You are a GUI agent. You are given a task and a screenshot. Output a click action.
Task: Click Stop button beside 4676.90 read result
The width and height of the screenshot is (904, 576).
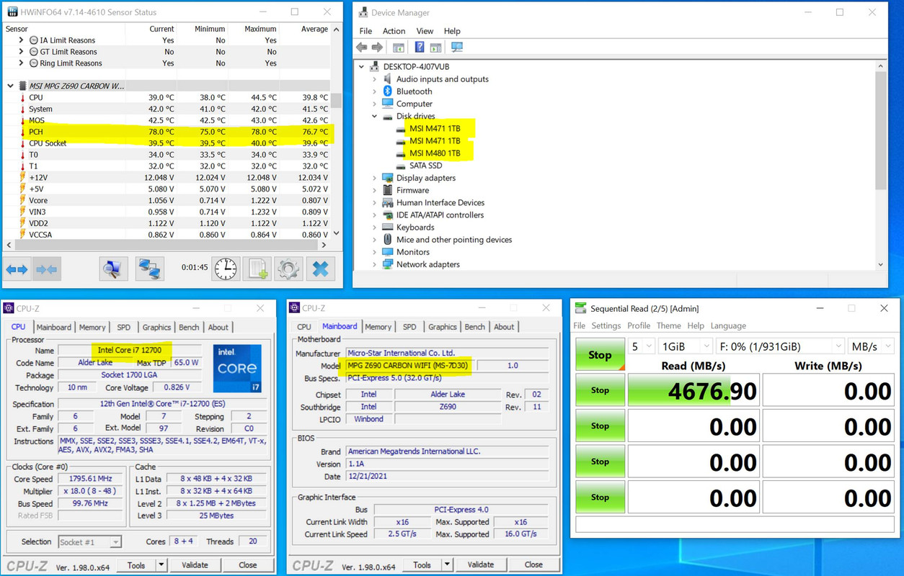(600, 390)
